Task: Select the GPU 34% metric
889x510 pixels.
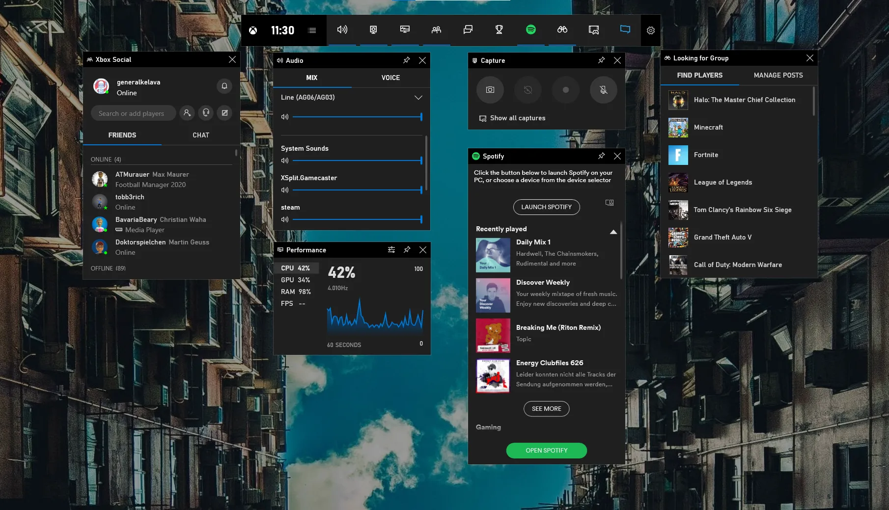Action: (296, 280)
